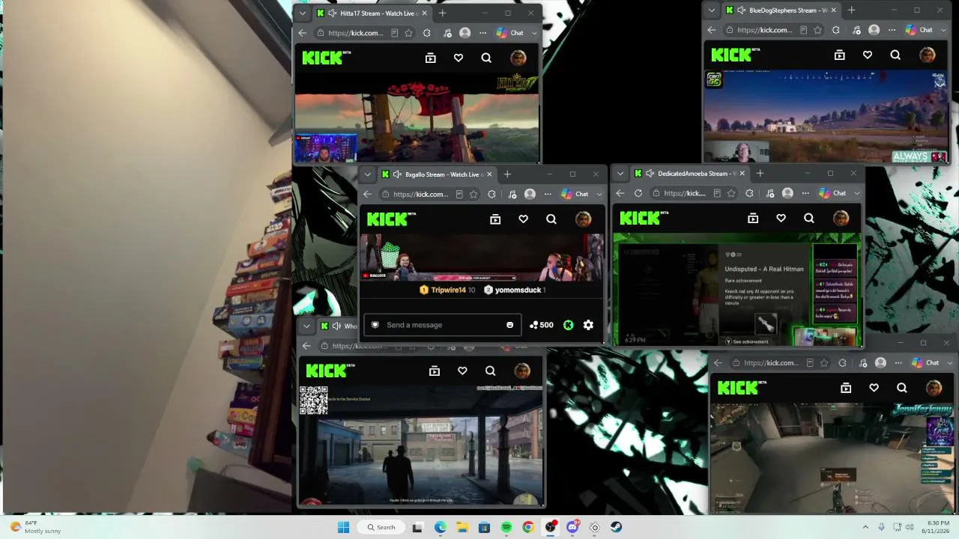This screenshot has height=539, width=959.
Task: Add a new tab in Hitta17 Stream window
Action: coord(442,13)
